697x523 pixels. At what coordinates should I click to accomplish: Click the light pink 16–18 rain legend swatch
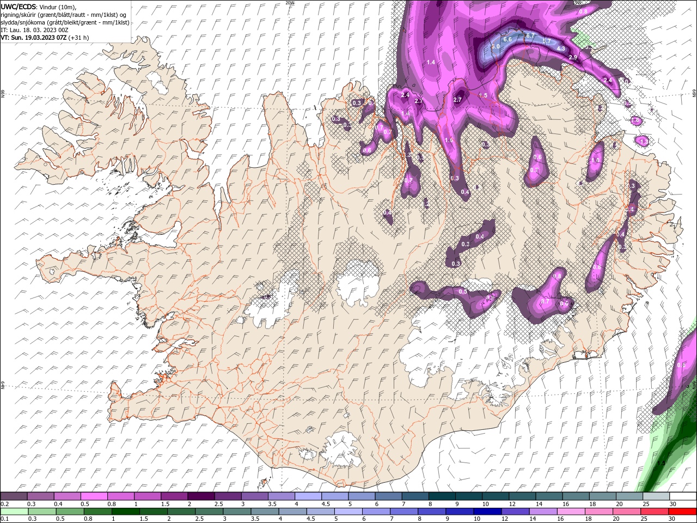[570, 512]
